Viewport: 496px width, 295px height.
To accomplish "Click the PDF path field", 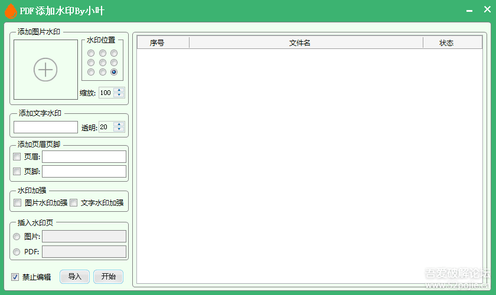I will click(84, 252).
